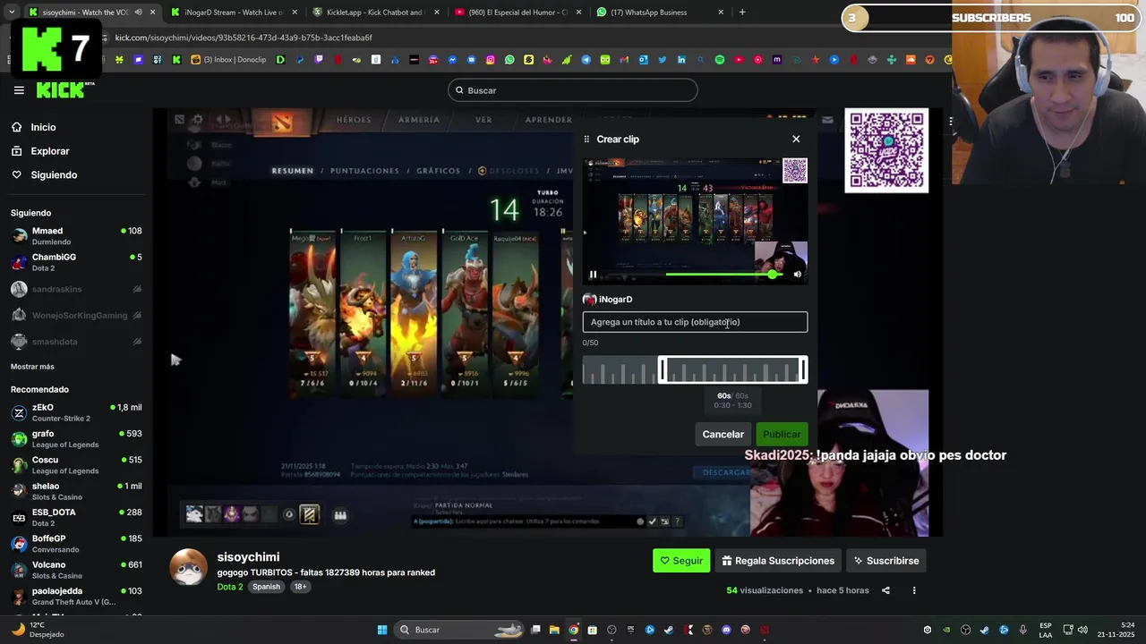
Task: Focus the Kick Buscar search box
Action: tap(573, 90)
